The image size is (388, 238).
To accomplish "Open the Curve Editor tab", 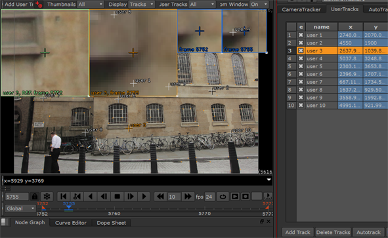I will click(71, 223).
